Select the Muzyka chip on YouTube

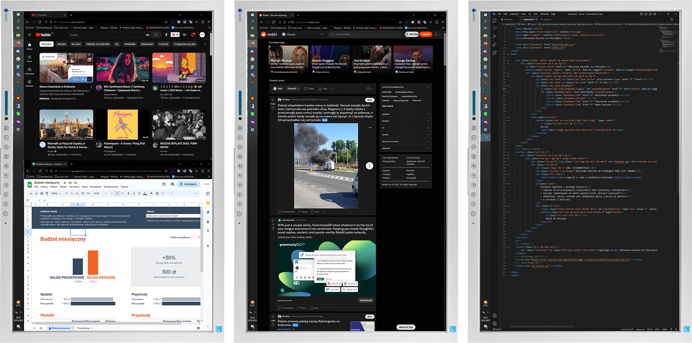[62, 44]
